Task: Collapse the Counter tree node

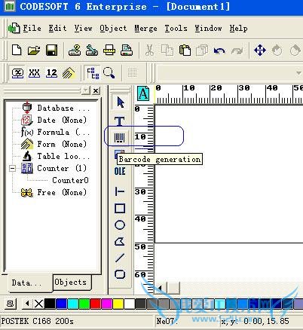Action: [12, 168]
